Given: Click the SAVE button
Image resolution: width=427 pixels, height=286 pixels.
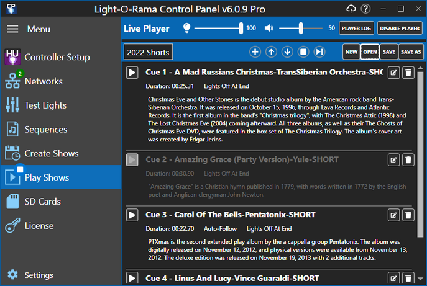Looking at the screenshot, I should [389, 51].
